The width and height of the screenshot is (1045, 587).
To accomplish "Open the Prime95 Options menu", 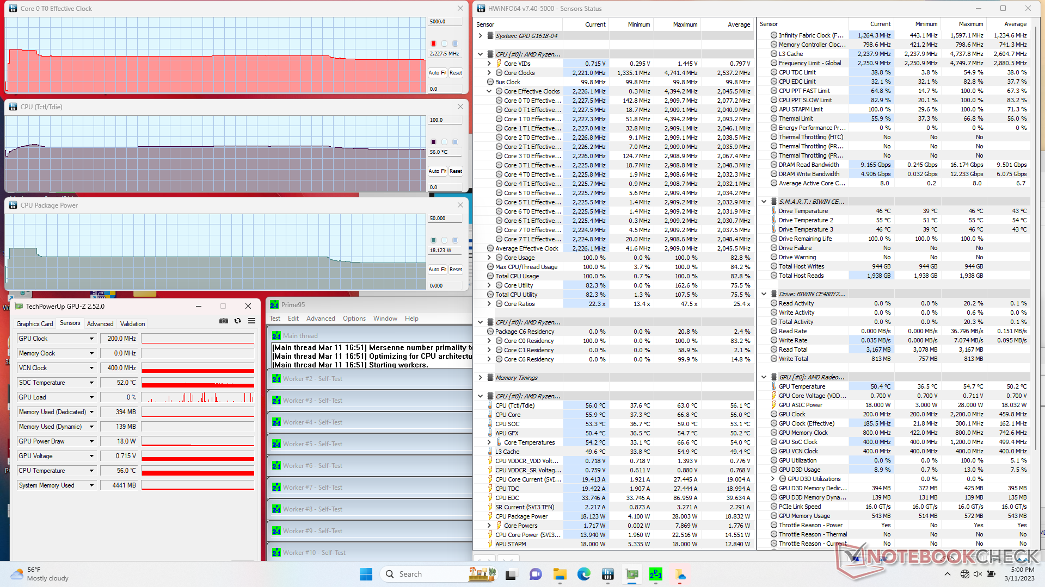I will [354, 319].
